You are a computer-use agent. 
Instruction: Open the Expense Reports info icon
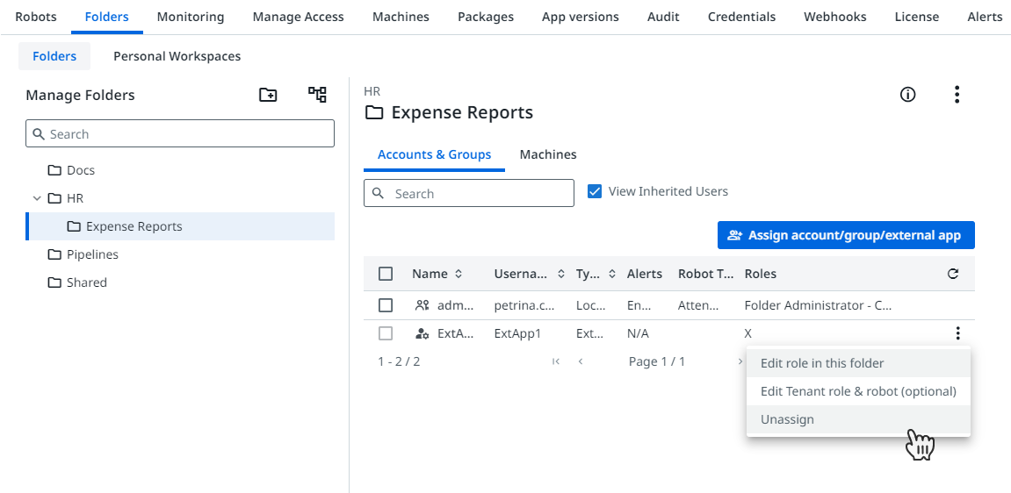(908, 95)
